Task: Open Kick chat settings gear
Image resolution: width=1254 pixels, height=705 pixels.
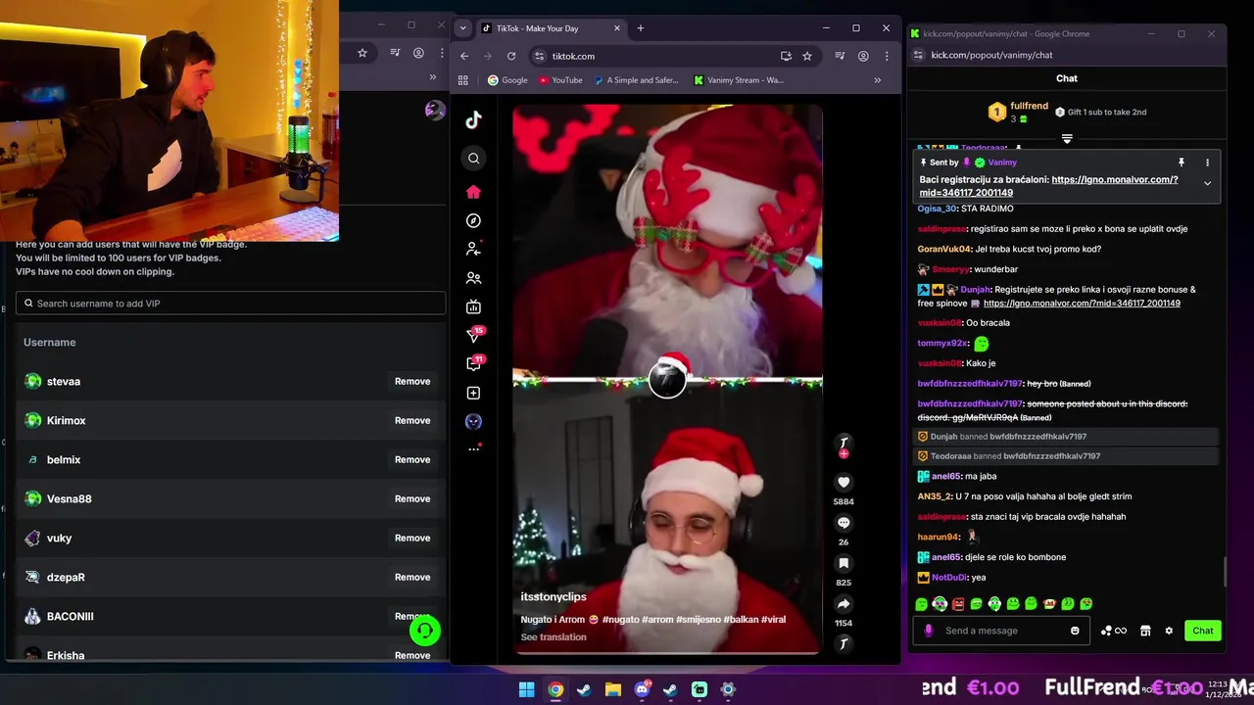Action: (1169, 631)
